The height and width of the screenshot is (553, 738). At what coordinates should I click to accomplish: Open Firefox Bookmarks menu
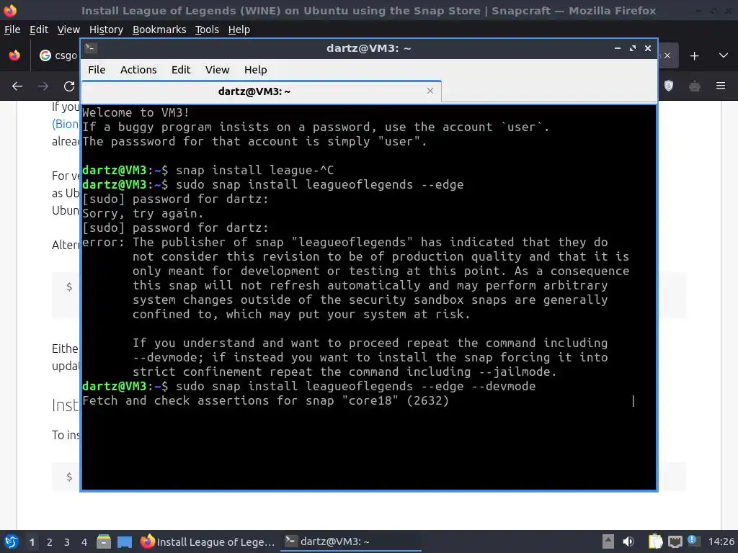(x=159, y=30)
